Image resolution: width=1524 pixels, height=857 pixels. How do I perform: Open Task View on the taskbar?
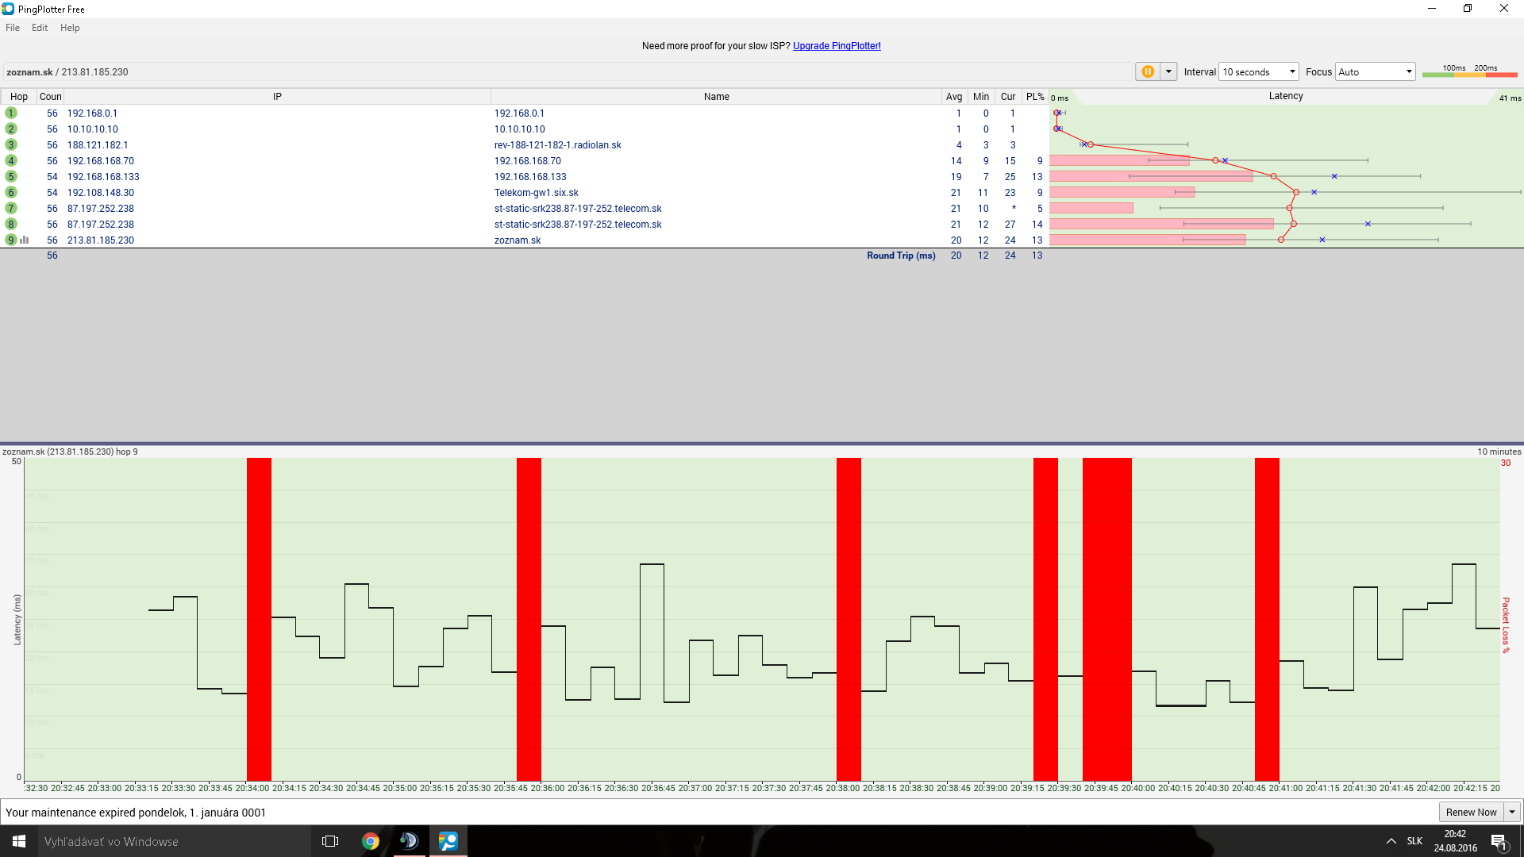(x=330, y=841)
